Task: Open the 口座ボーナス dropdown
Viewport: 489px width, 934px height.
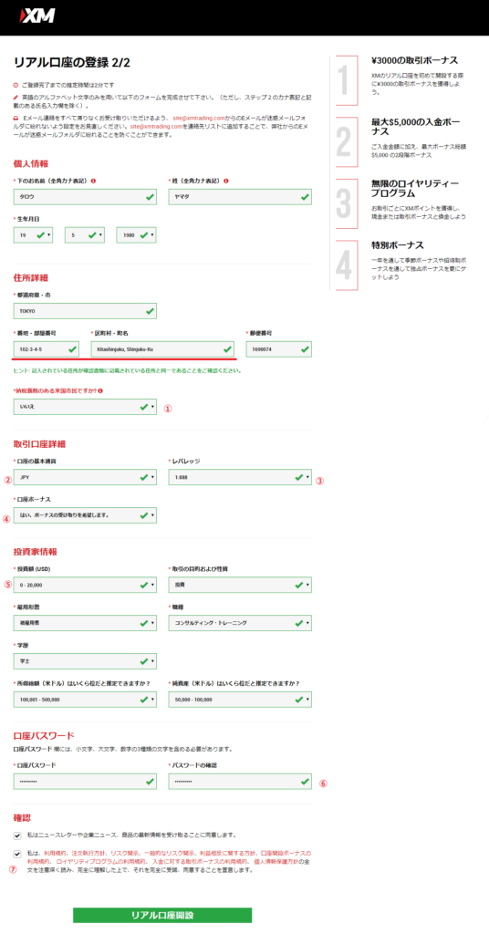Action: pyautogui.click(x=85, y=515)
